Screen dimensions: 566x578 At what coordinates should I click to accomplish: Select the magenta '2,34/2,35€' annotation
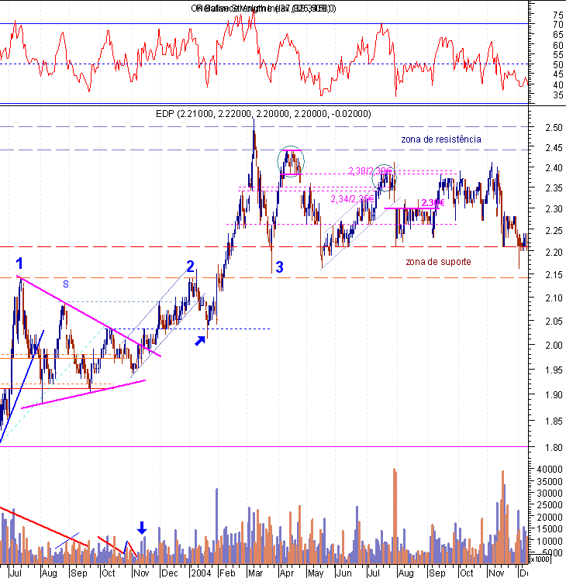[x=352, y=199]
